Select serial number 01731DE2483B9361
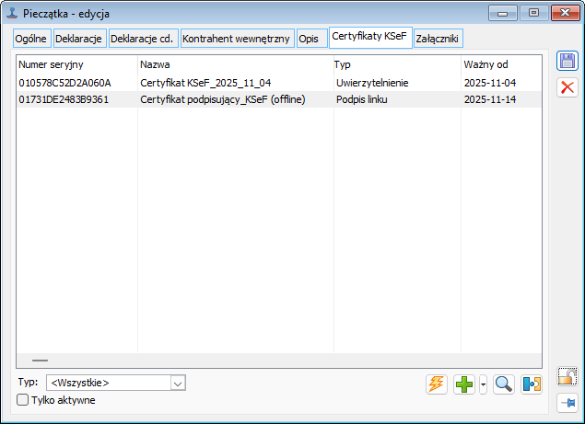Image resolution: width=585 pixels, height=424 pixels. [x=64, y=99]
